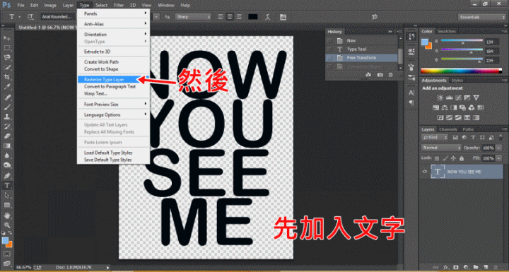Open the Filter menu
Screen dimensions: 509x272
coord(119,5)
